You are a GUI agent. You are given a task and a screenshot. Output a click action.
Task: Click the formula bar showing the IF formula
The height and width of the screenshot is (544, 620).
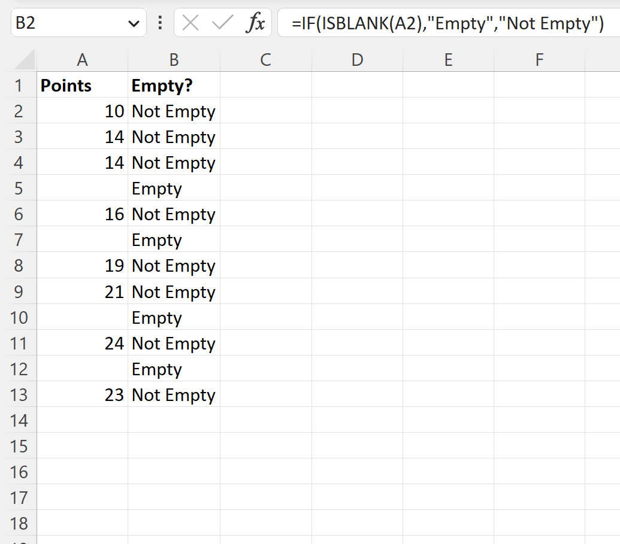[419, 23]
